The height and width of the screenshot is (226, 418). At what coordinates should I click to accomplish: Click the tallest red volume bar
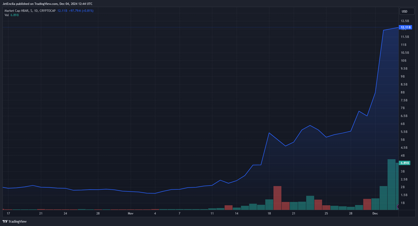click(277, 198)
